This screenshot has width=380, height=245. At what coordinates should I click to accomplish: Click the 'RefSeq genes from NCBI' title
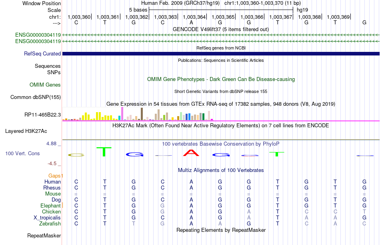221,48
